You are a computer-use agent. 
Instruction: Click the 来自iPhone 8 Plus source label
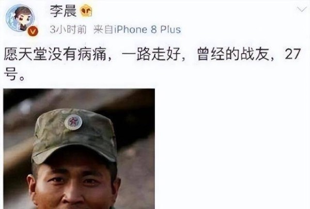pyautogui.click(x=137, y=29)
